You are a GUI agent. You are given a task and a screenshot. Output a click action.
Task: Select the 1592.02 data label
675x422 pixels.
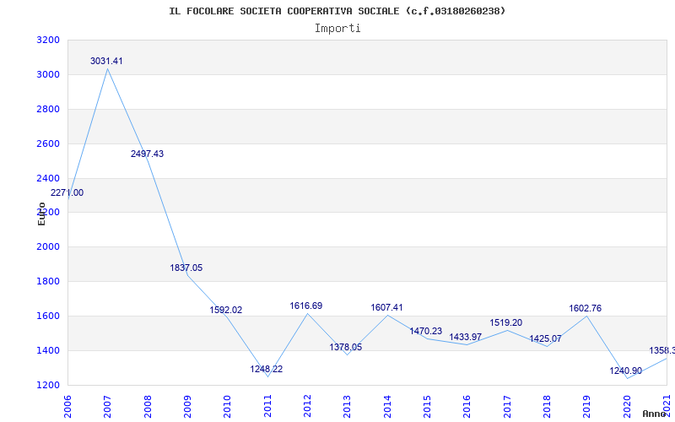(226, 310)
